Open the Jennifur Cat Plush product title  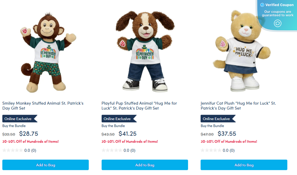point(238,105)
